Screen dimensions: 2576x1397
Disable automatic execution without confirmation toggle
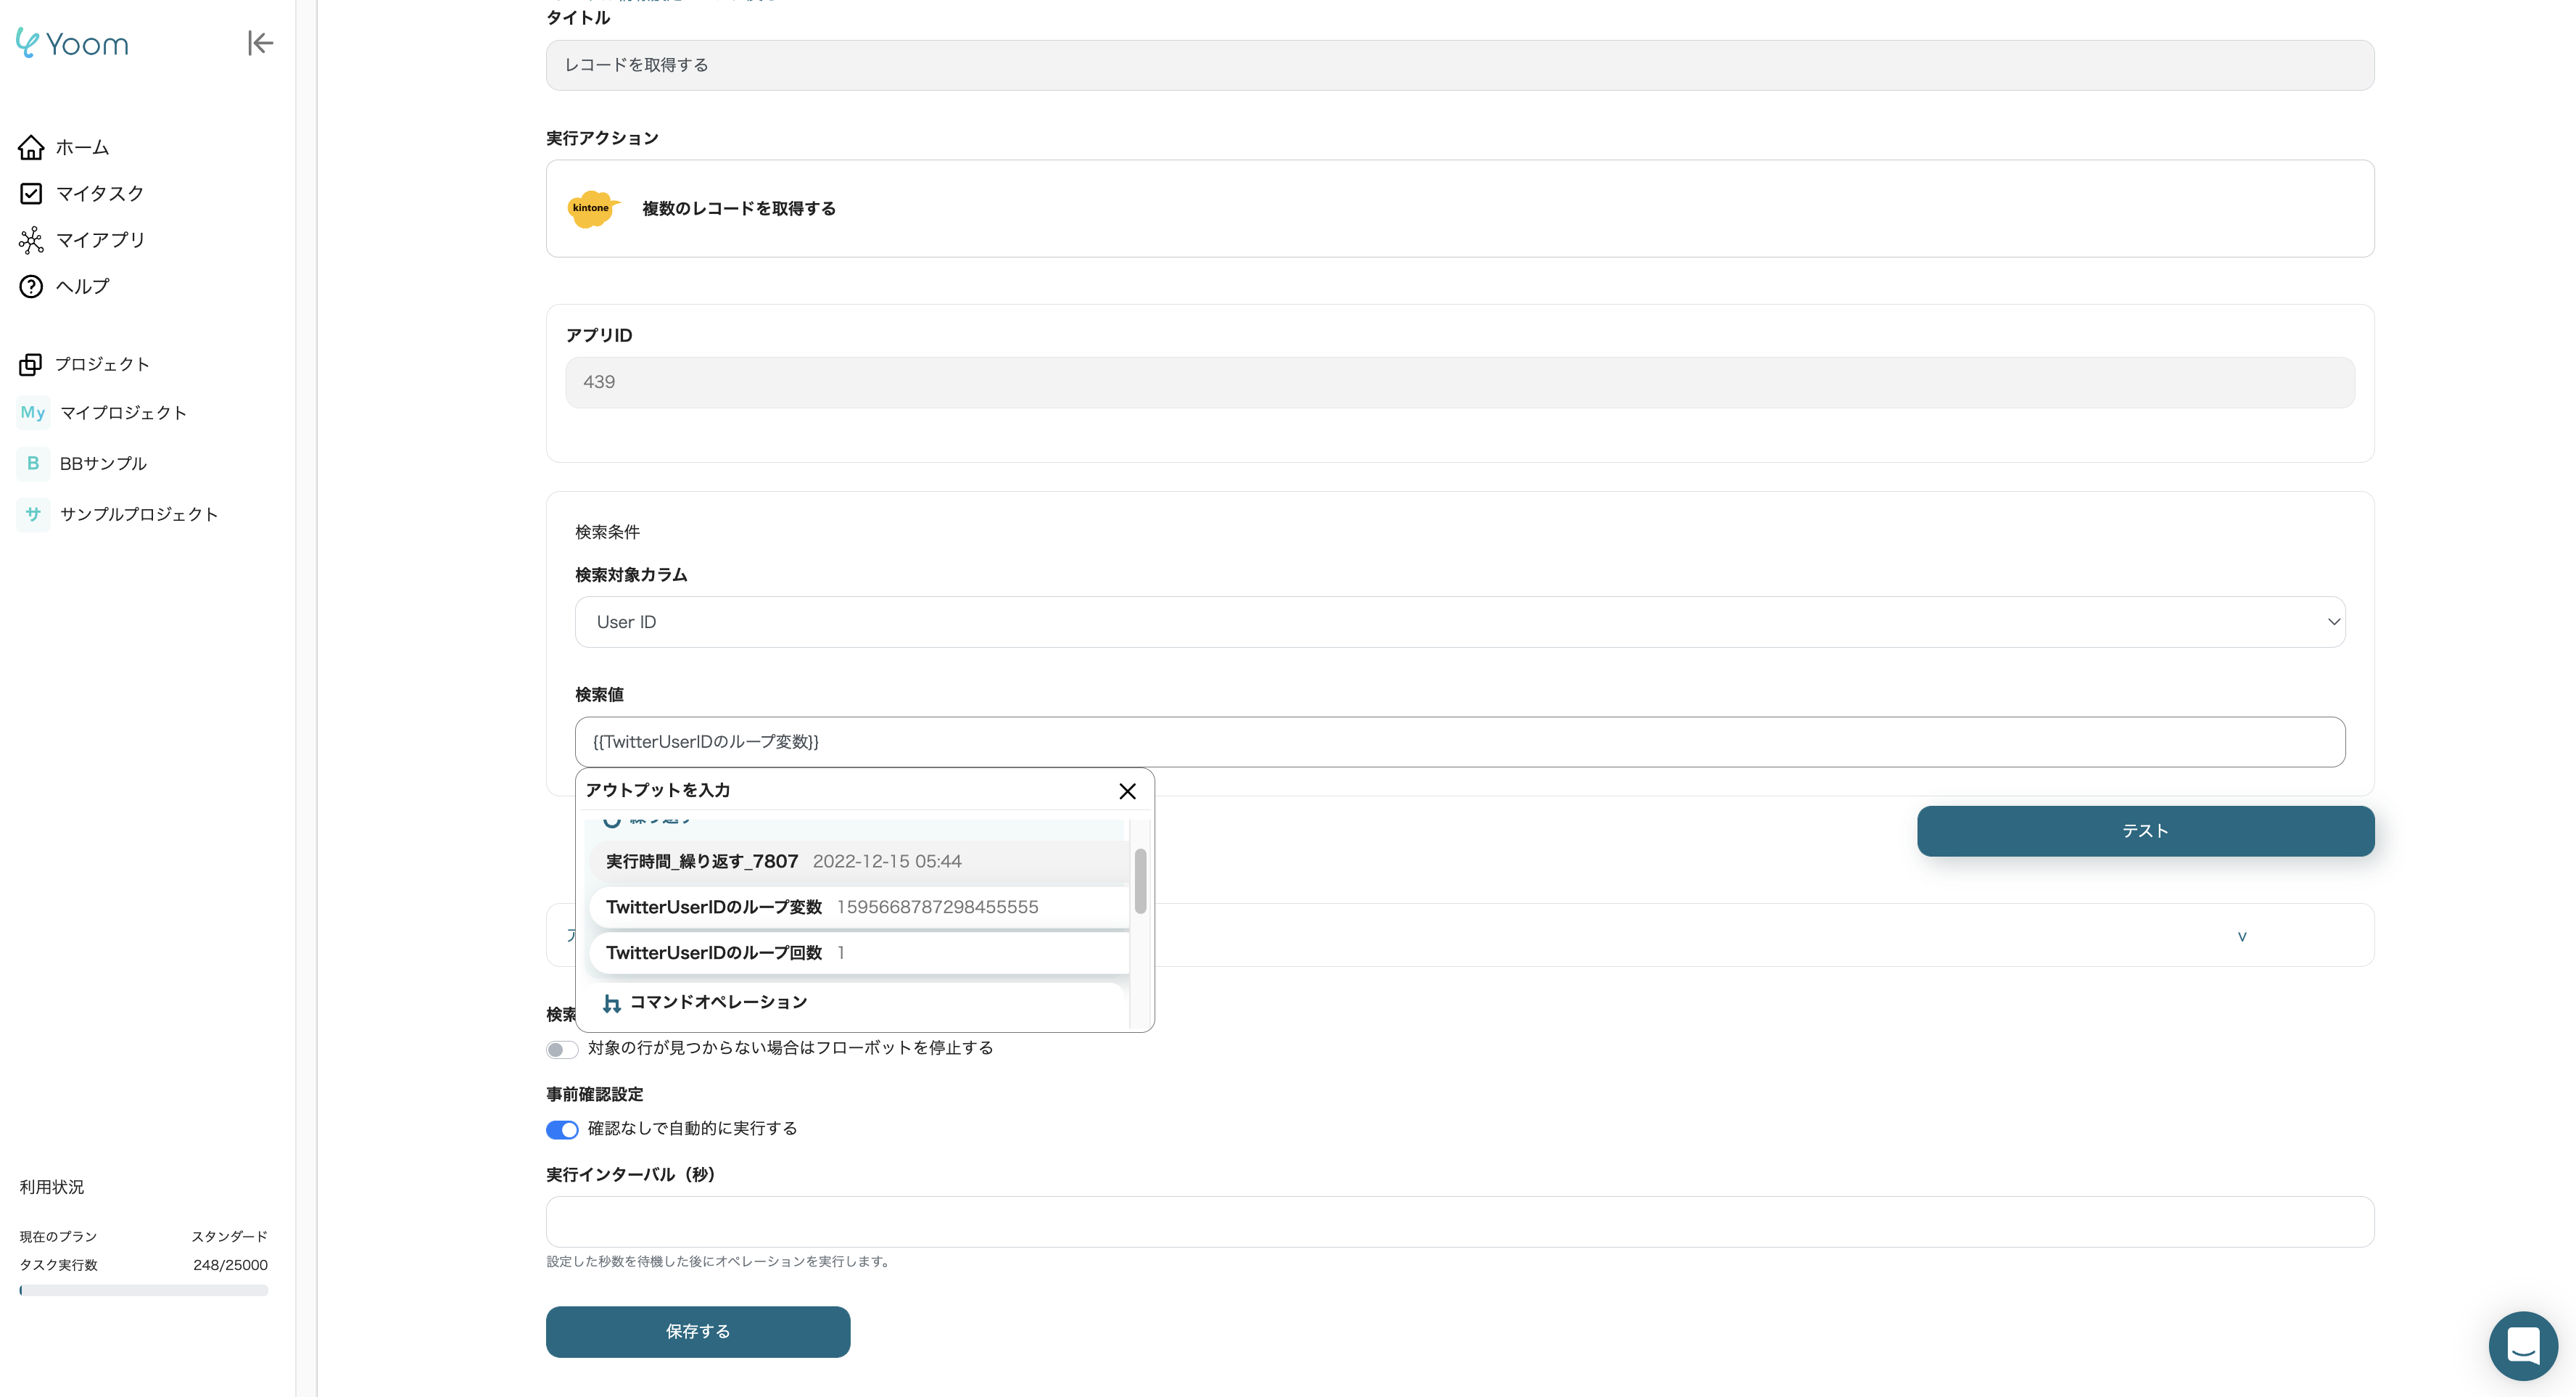tap(562, 1129)
